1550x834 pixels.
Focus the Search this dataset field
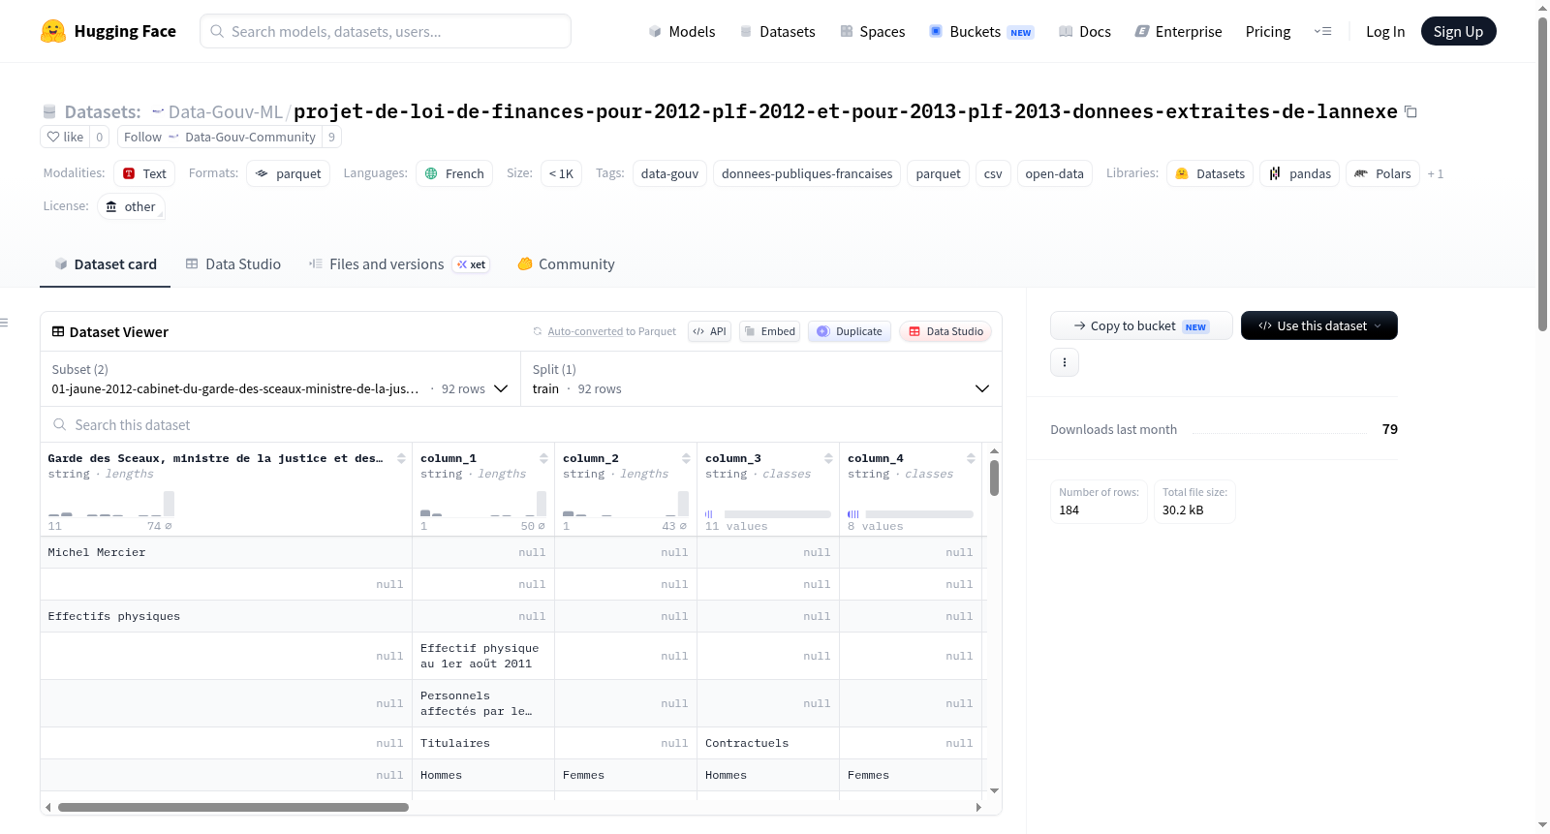521,425
